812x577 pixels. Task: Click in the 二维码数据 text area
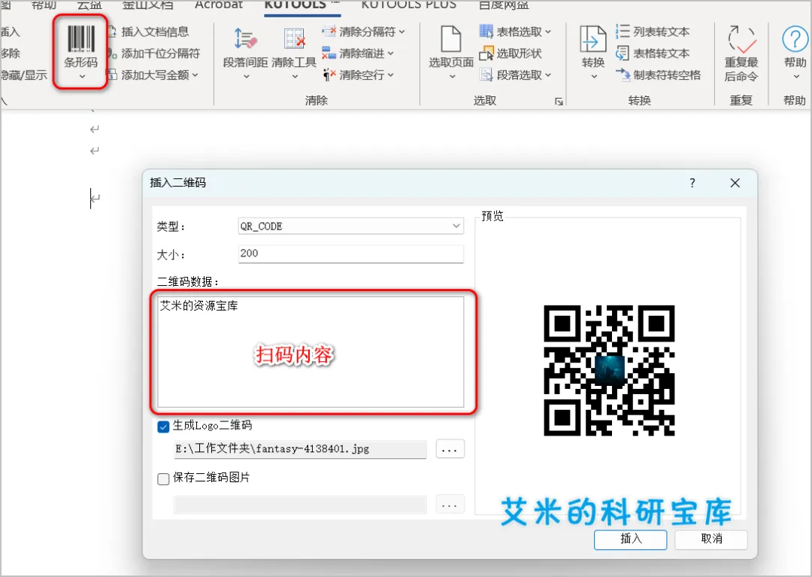pyautogui.click(x=311, y=352)
